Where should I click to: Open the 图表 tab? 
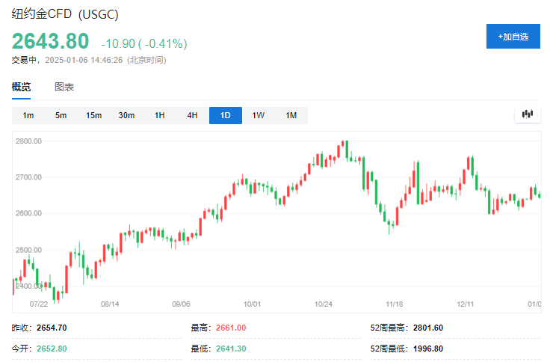click(x=64, y=87)
